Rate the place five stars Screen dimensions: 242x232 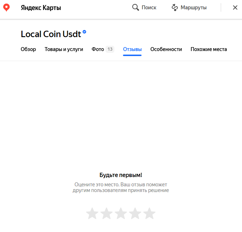click(x=149, y=213)
